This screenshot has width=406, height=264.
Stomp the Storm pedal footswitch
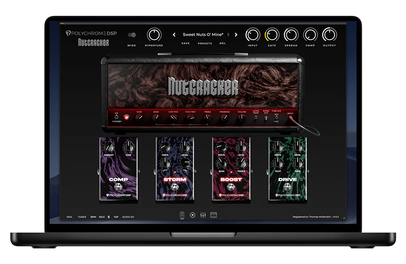(175, 187)
